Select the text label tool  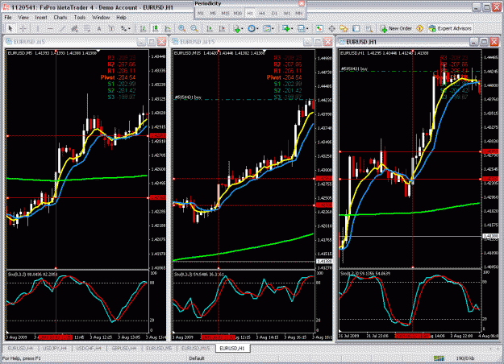pyautogui.click(x=111, y=28)
